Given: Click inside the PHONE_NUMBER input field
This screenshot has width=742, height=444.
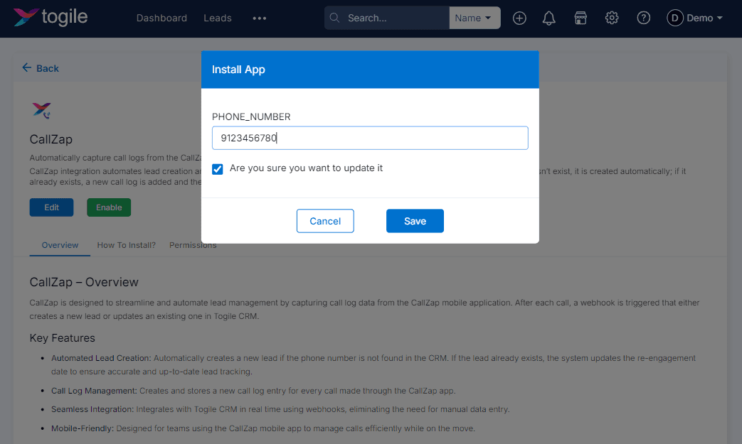Looking at the screenshot, I should pyautogui.click(x=369, y=138).
